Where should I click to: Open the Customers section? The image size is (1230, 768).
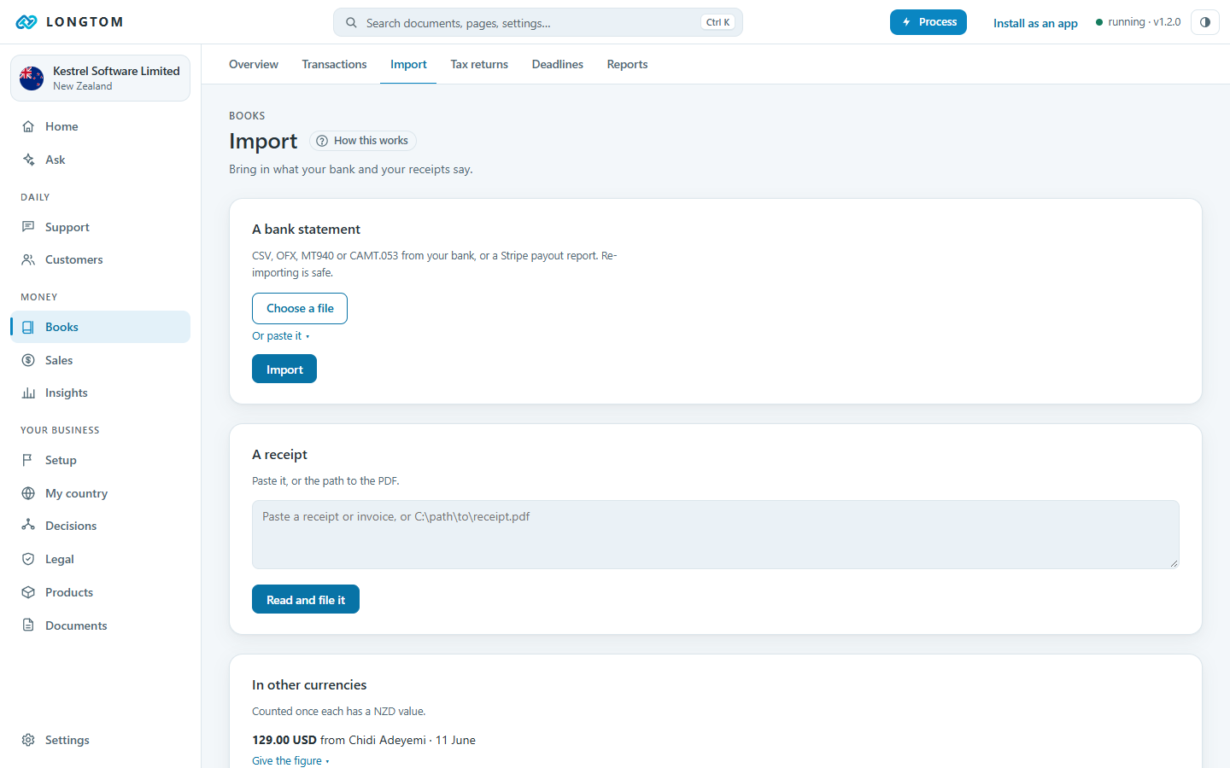click(x=100, y=259)
